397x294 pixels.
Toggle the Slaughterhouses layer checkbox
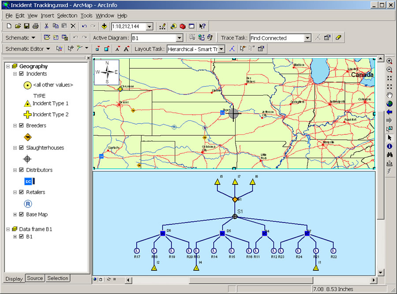22,148
